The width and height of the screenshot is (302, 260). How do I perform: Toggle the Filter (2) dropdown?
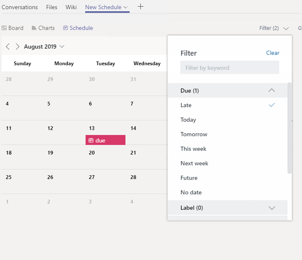[x=274, y=28]
